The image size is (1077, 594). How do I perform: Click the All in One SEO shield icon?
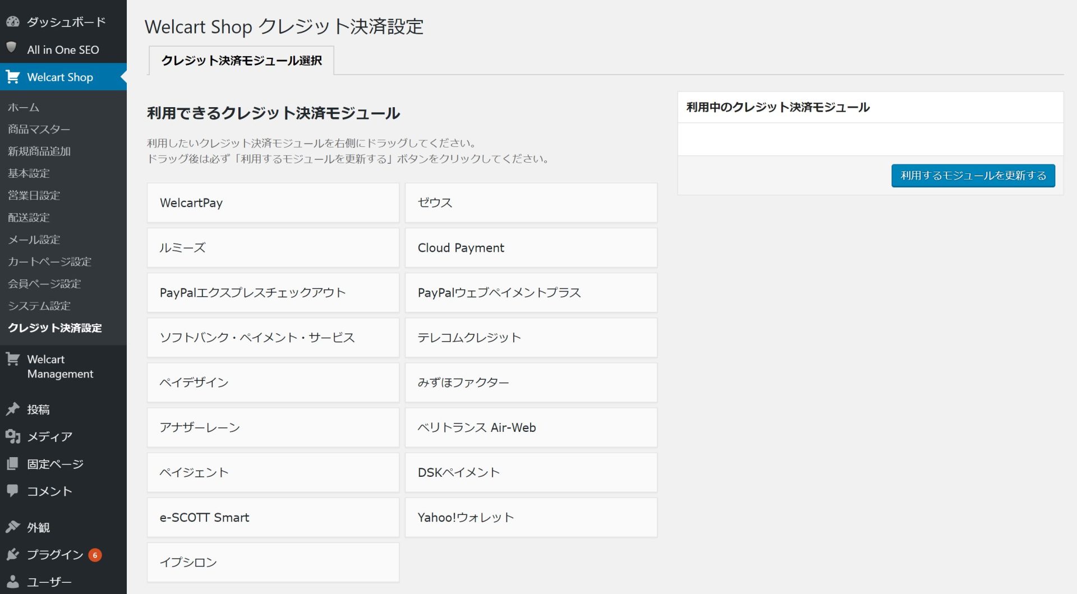click(x=12, y=48)
